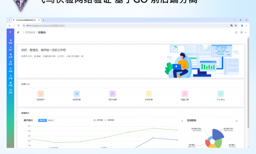Screen dimensions: 256x154
Task: Go back in the browser
Action: pos(9,25)
